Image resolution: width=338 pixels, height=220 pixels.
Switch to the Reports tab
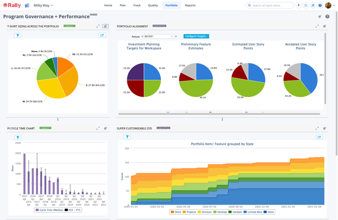(x=190, y=6)
